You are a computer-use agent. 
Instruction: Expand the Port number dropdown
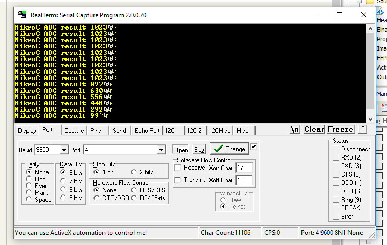click(x=161, y=150)
